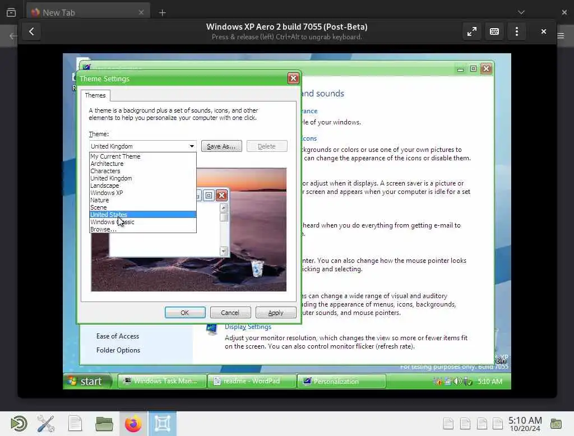Open the wrench and screwdriver settings icon

(x=46, y=424)
